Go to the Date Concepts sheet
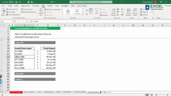Image resolution: width=171 pixels, height=96 pixels. (16, 92)
